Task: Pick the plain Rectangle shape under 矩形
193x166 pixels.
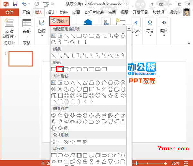Action: tap(54, 69)
